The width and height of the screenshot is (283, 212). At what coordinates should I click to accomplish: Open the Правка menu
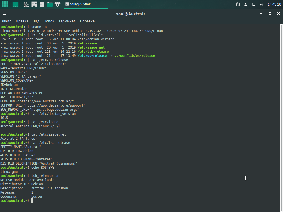point(22,21)
